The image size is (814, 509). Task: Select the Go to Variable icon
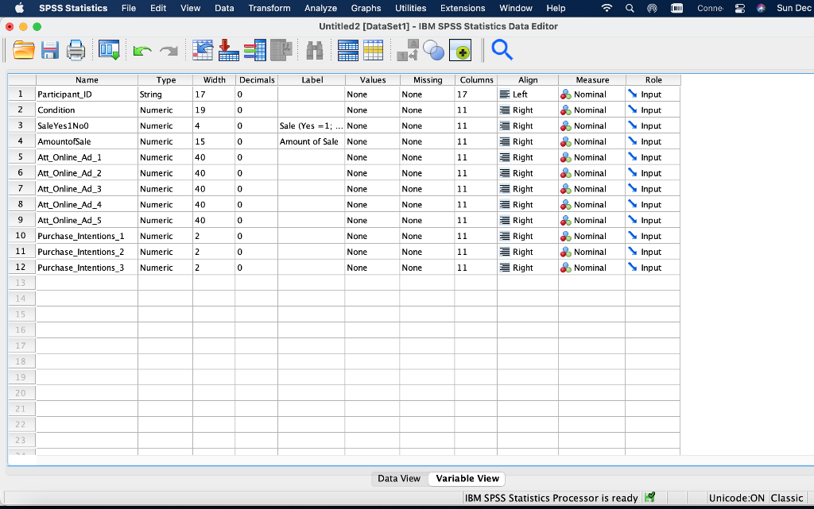click(x=228, y=50)
